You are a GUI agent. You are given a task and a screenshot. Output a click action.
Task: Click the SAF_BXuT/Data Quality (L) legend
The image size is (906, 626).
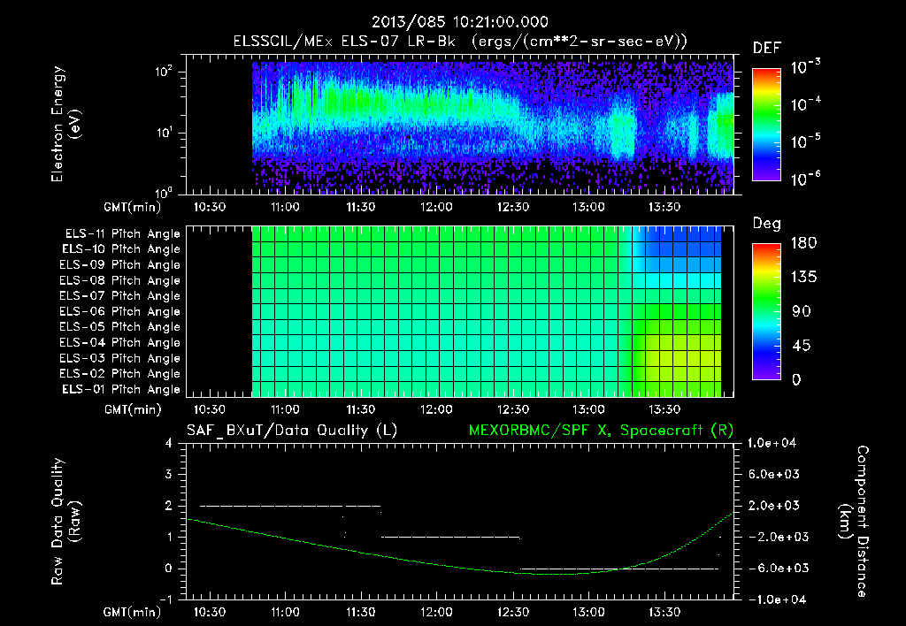[292, 431]
